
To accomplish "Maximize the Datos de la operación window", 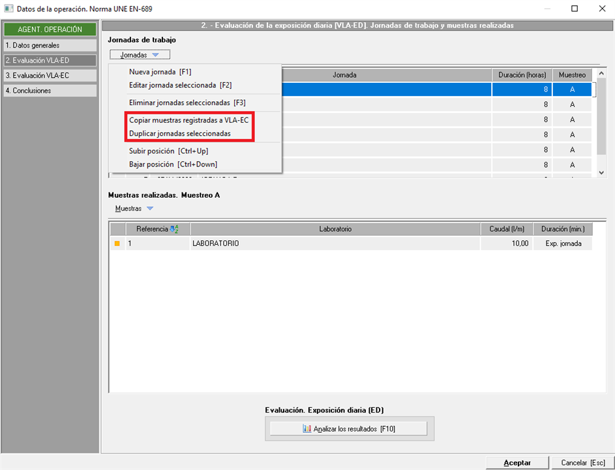I will (x=575, y=8).
